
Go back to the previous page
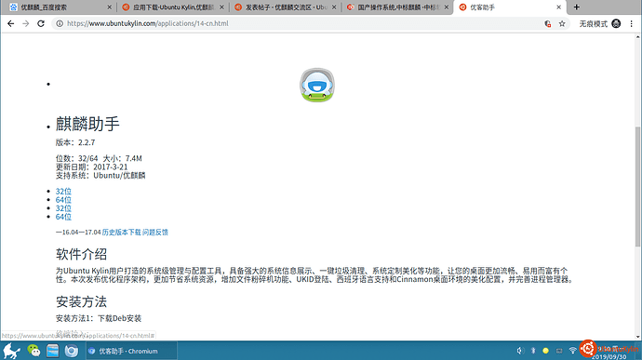pos(10,24)
